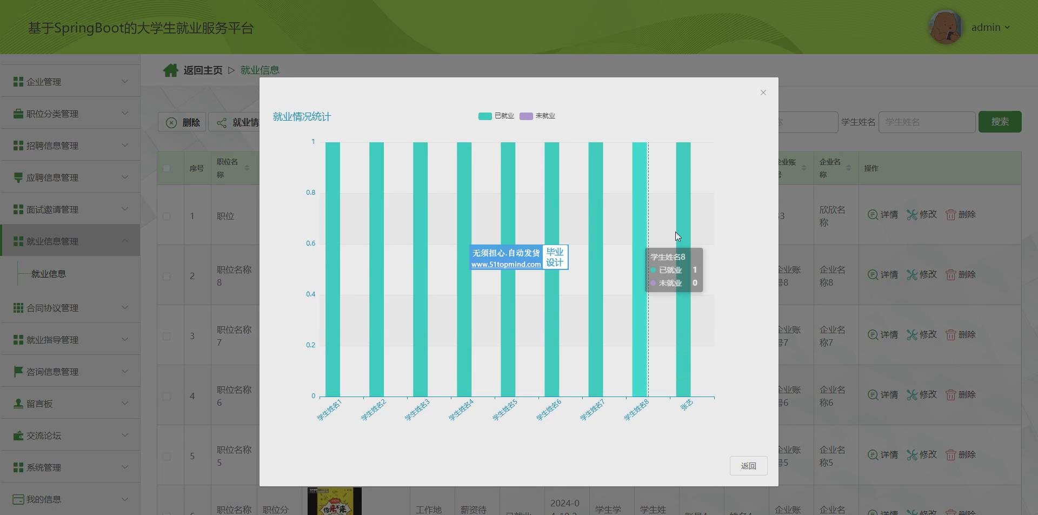Screen dimensions: 1038x515
Task: Click the 返回 button in the dialog
Action: pyautogui.click(x=748, y=466)
